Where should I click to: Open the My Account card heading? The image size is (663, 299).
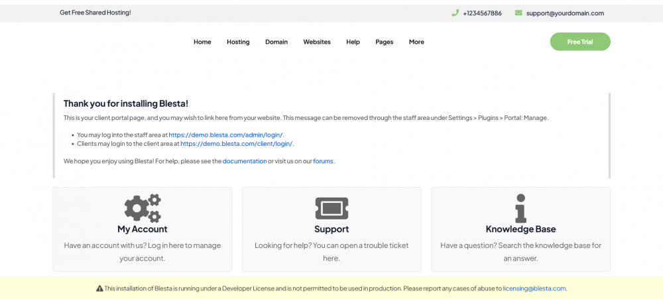point(143,229)
